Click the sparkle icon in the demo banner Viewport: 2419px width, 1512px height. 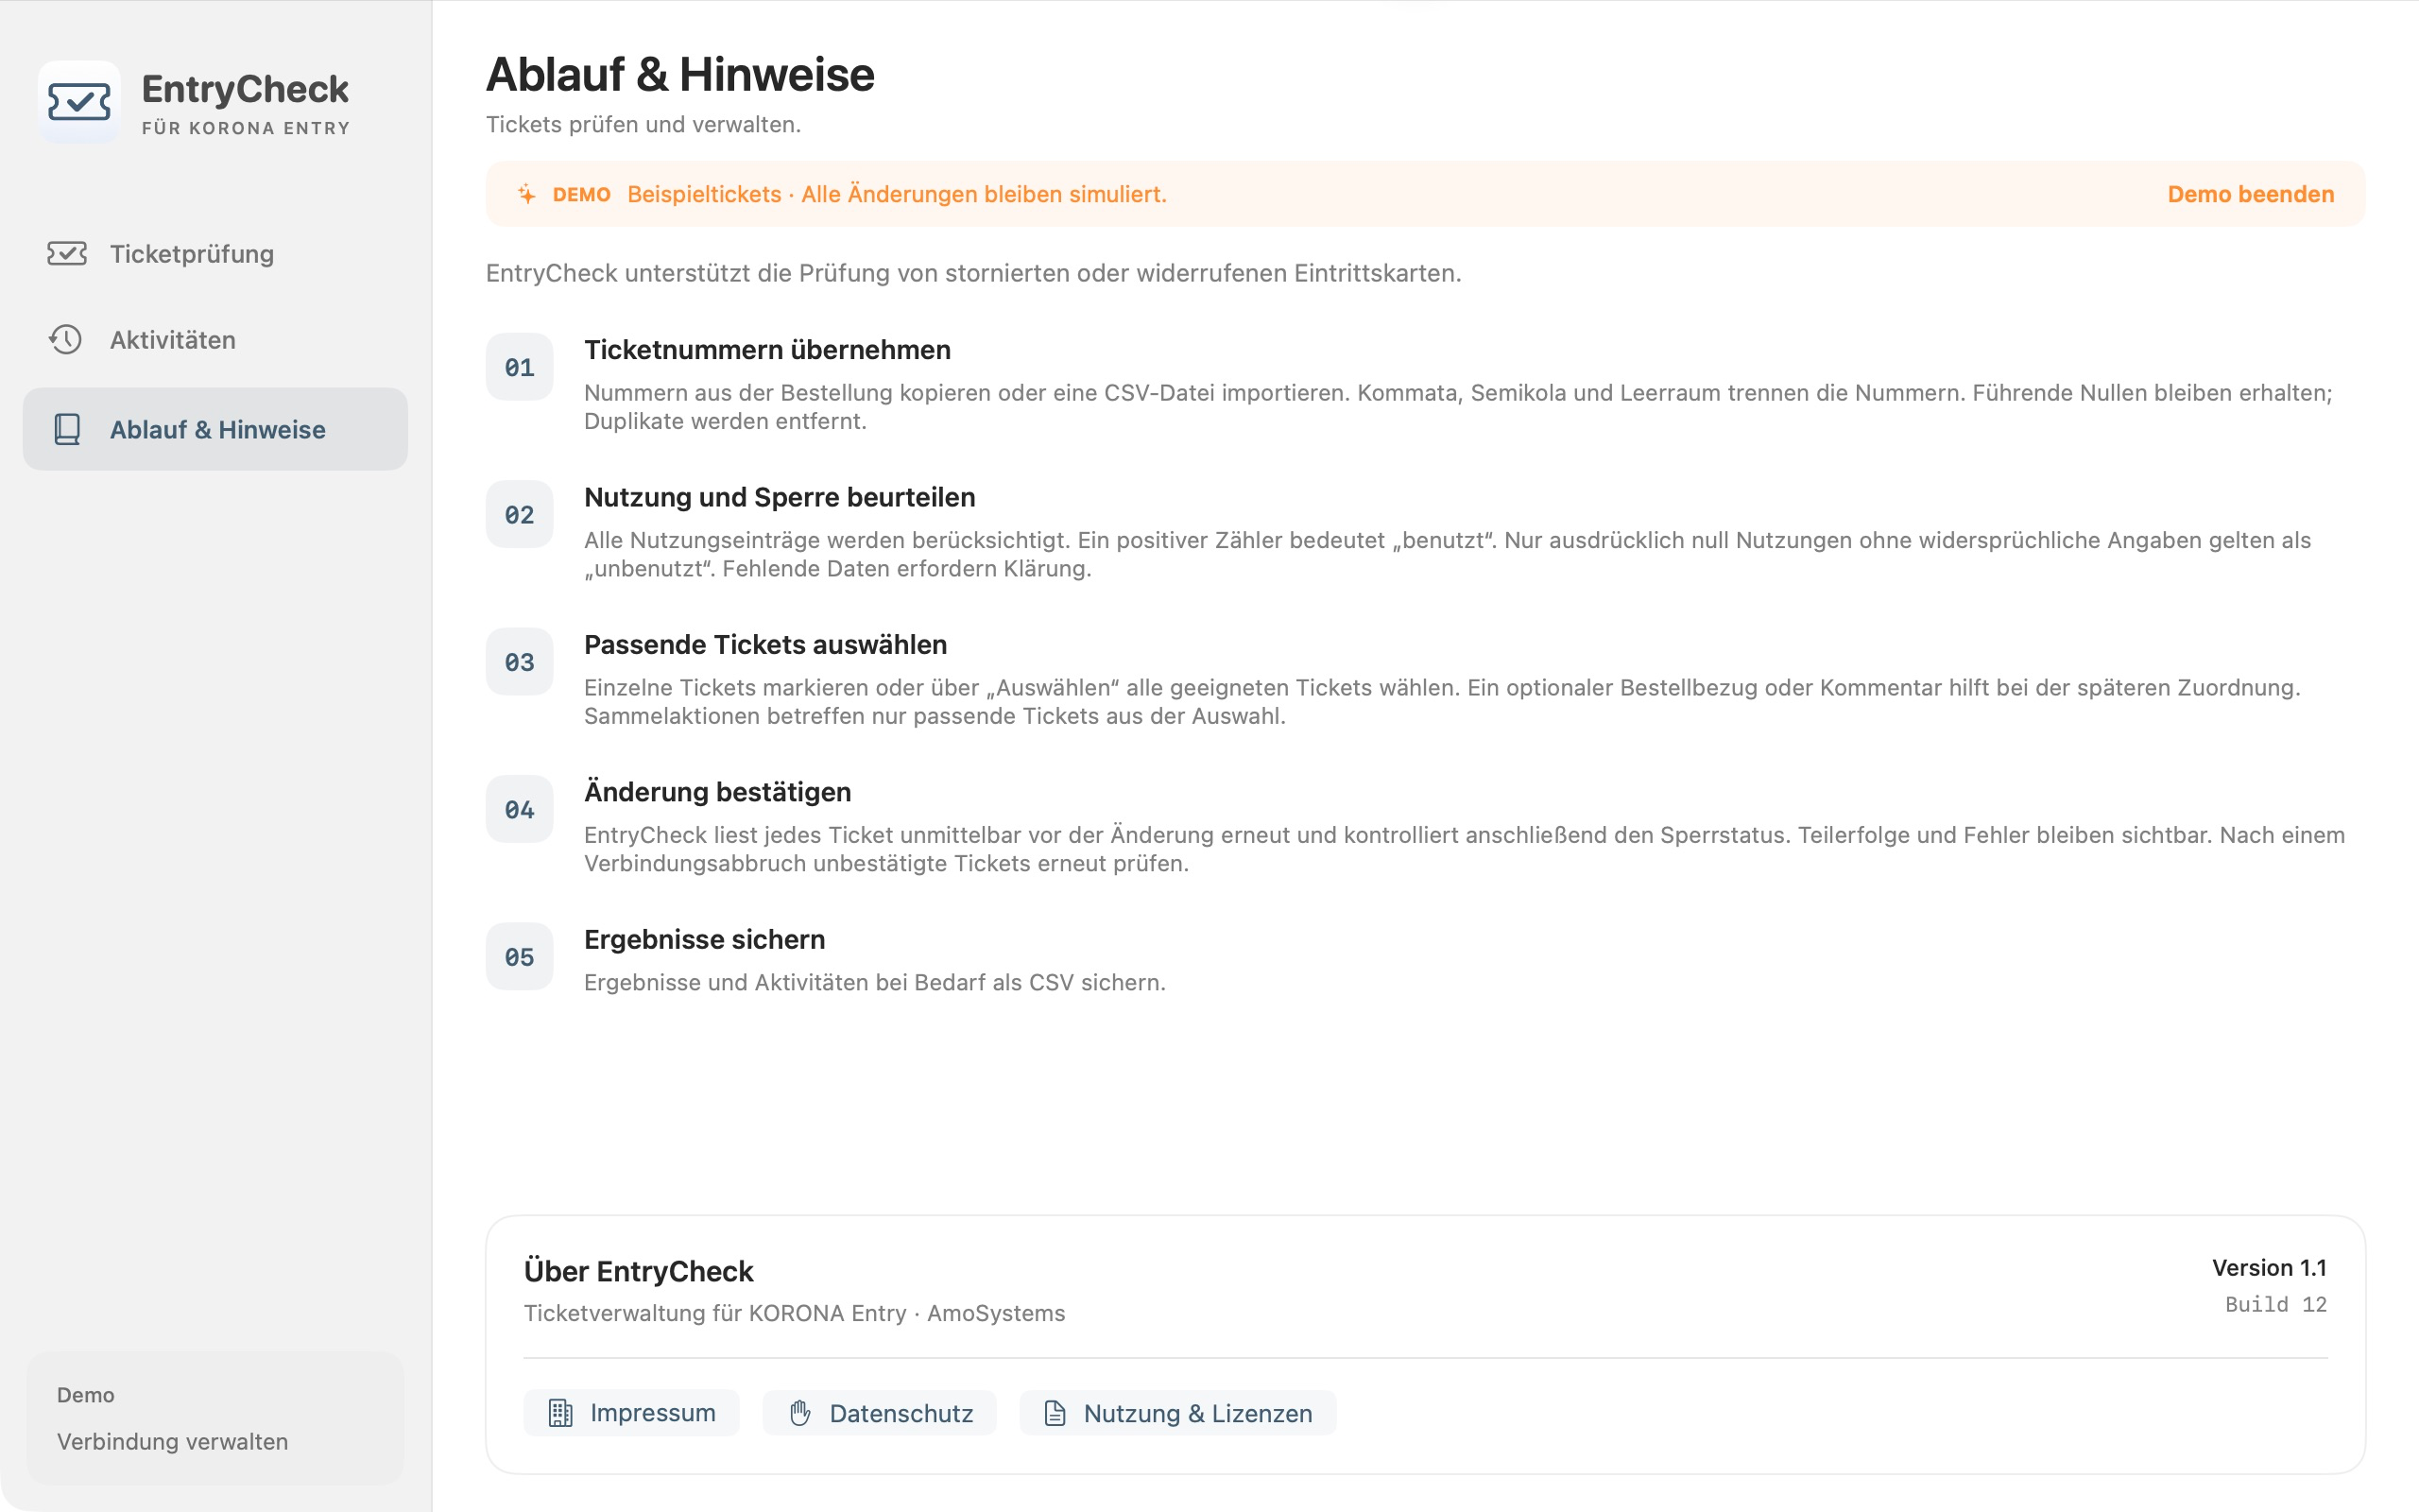pos(526,194)
